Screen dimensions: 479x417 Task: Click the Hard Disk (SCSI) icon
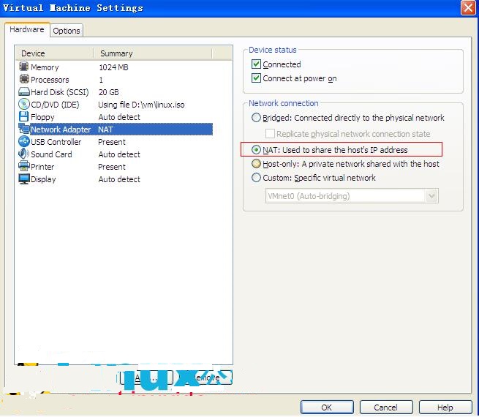coord(24,92)
